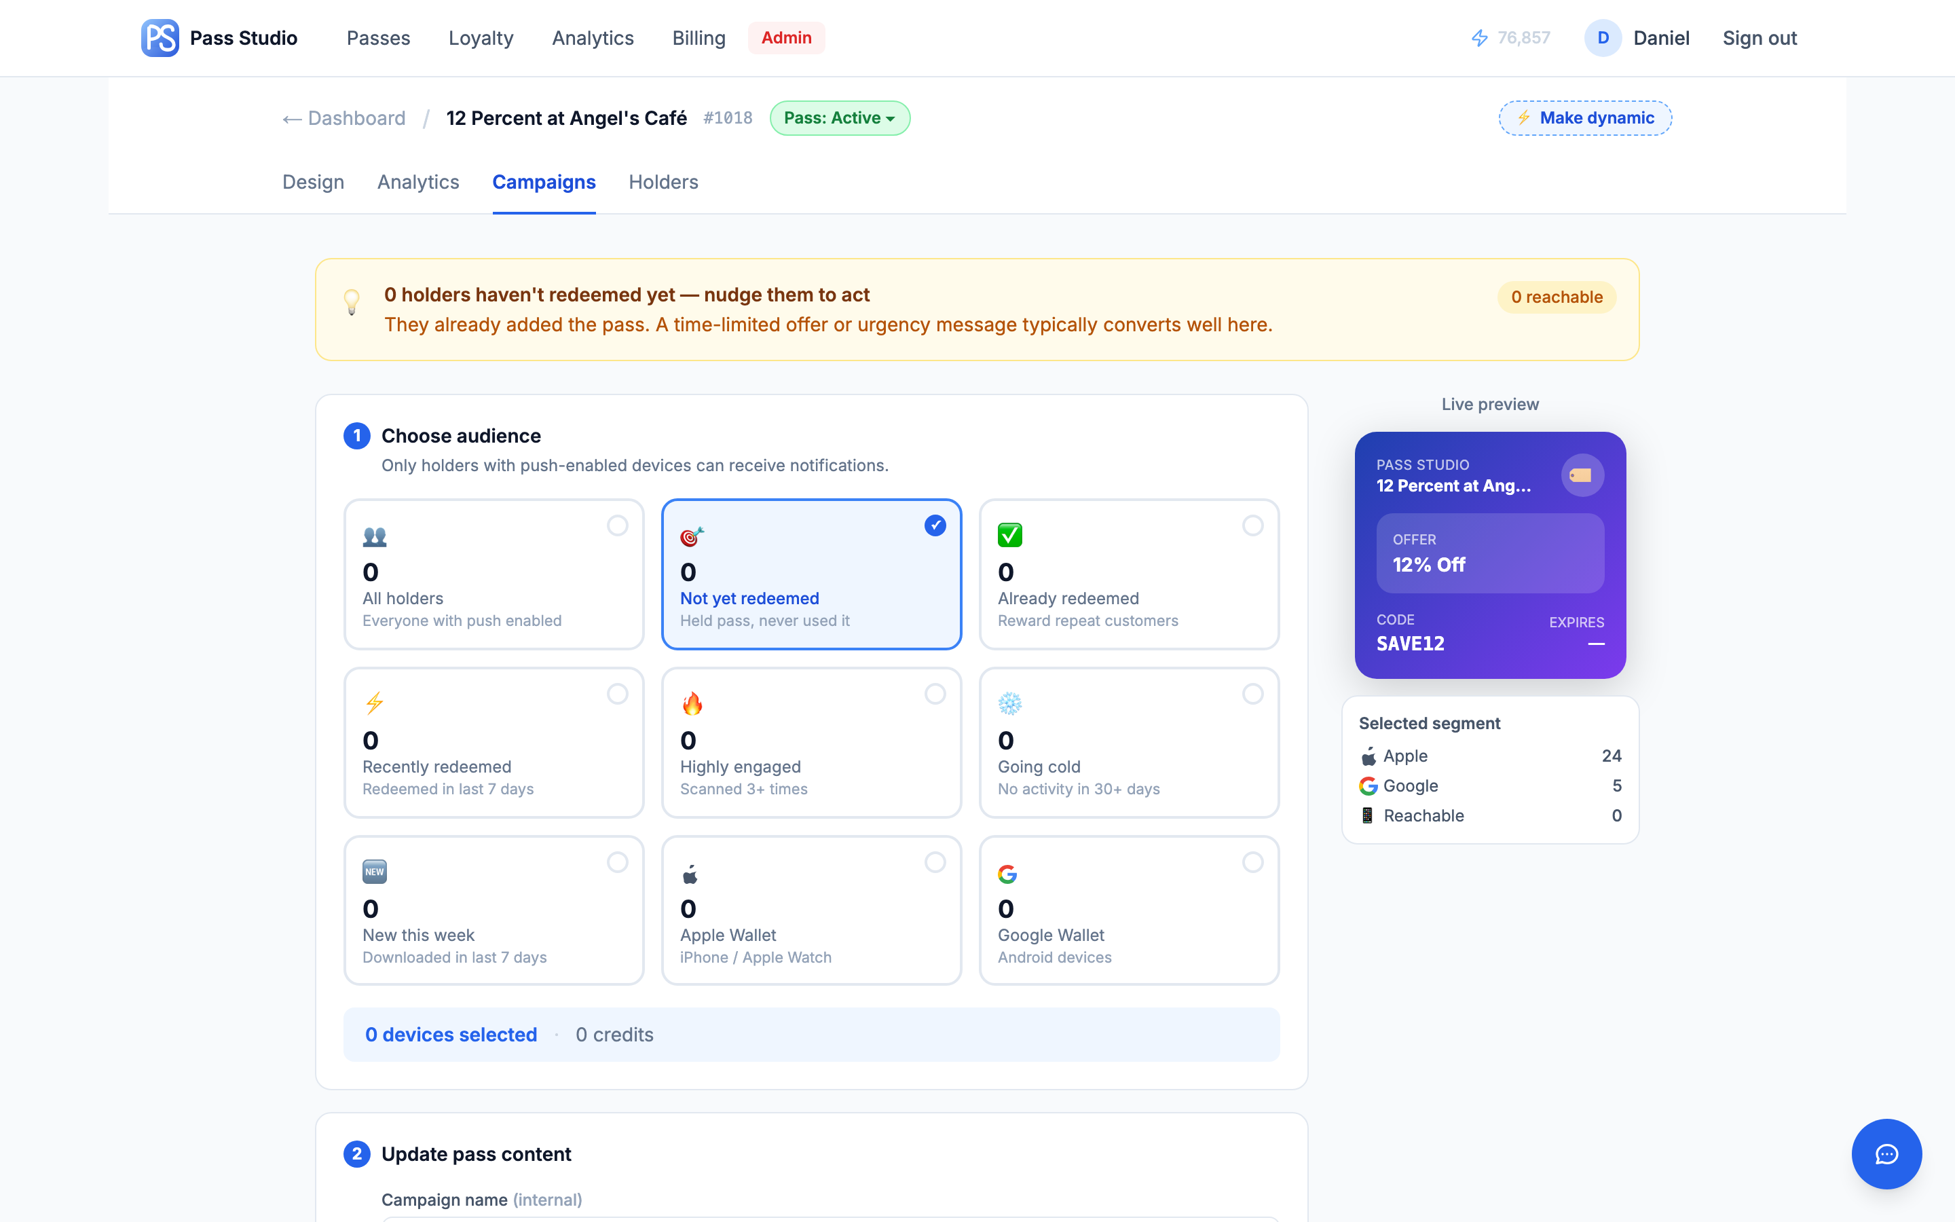
Task: Click the lightning icon on Recently redeemed
Action: click(x=374, y=703)
